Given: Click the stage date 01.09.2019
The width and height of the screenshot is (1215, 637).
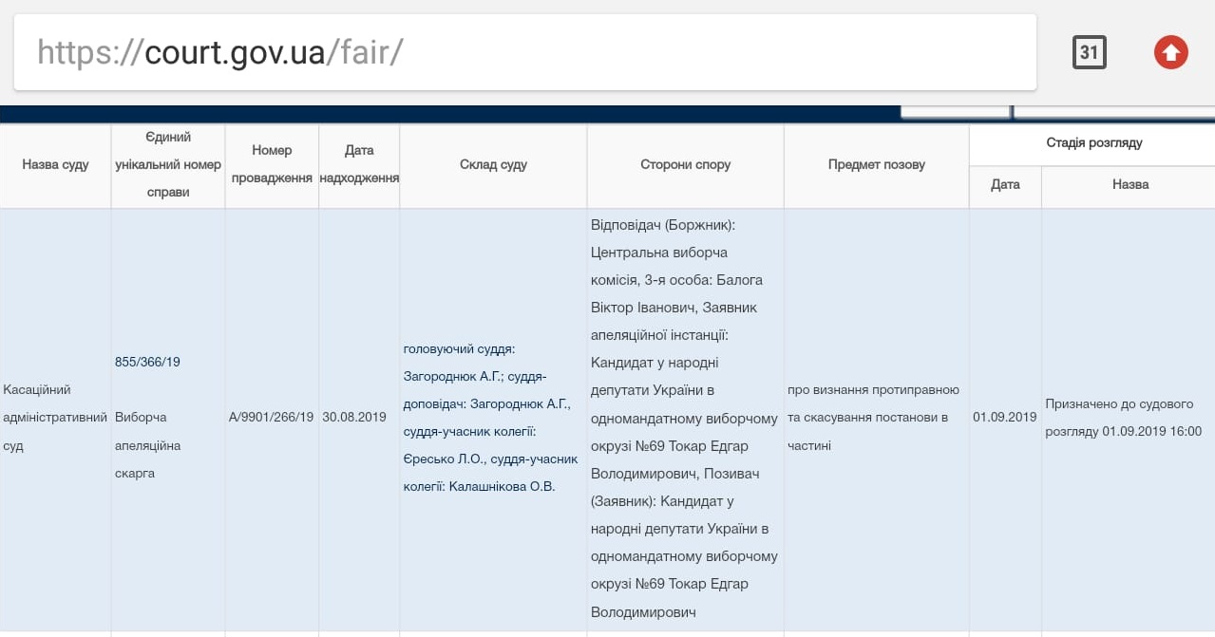Looking at the screenshot, I should coord(1005,418).
